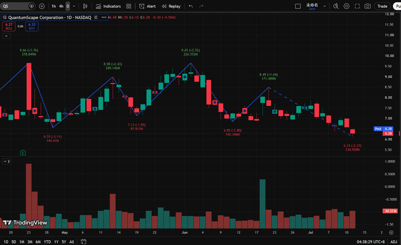Click the May label on time axis
The width and height of the screenshot is (401, 245).
[x=65, y=232]
